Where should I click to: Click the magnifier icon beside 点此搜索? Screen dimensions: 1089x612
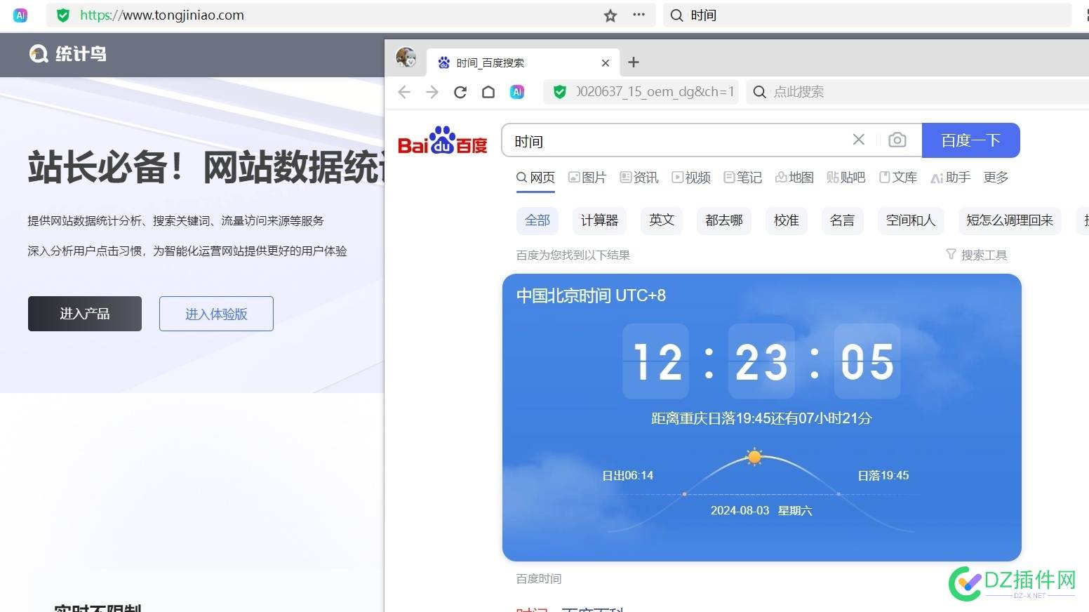pos(759,92)
